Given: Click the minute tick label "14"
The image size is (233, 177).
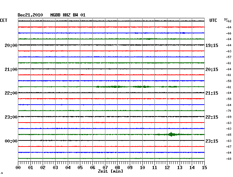Looking at the screenshot, I should (x=192, y=168).
